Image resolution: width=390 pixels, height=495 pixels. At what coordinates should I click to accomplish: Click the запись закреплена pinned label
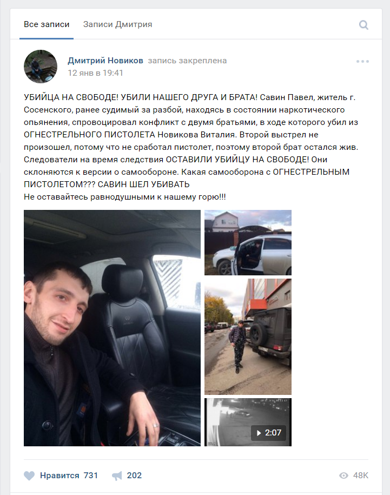coord(187,60)
